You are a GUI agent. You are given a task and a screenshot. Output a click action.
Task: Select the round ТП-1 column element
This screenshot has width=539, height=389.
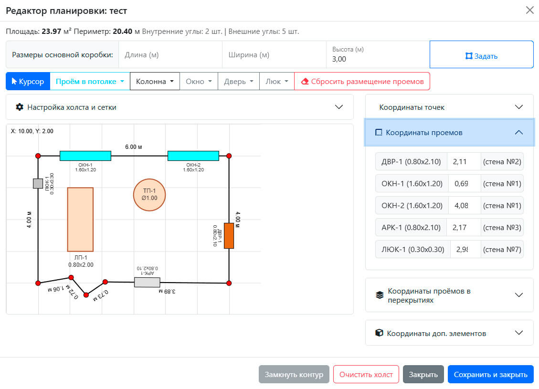click(x=149, y=195)
